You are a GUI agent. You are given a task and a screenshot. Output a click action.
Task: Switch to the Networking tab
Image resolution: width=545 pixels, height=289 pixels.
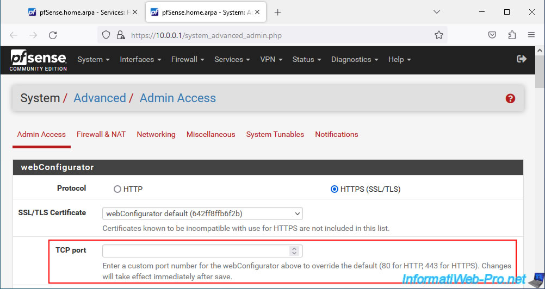coord(156,134)
